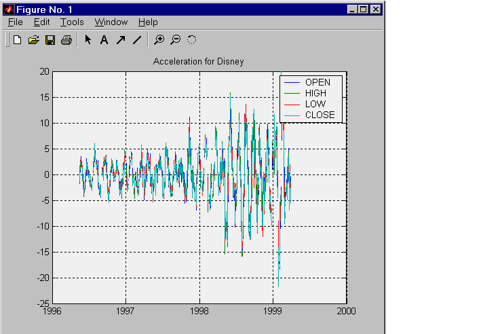
Task: Open the File menu
Action: coord(15,22)
